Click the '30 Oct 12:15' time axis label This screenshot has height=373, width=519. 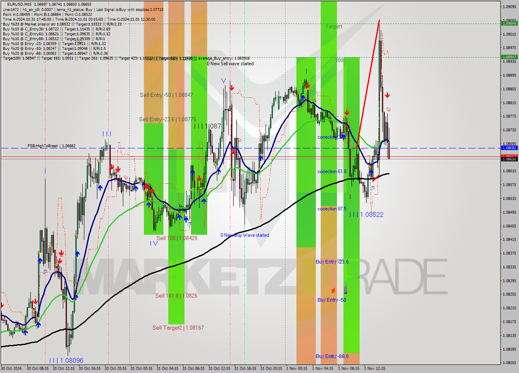pos(64,369)
